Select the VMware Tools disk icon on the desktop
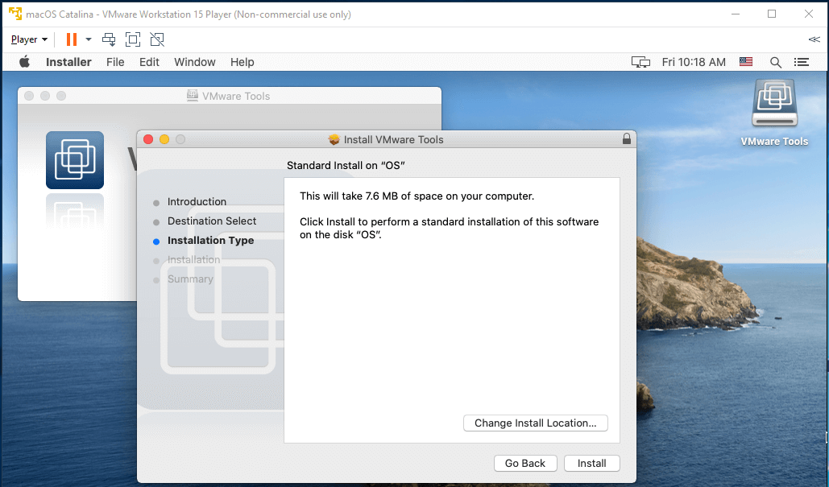This screenshot has height=487, width=829. pyautogui.click(x=774, y=103)
